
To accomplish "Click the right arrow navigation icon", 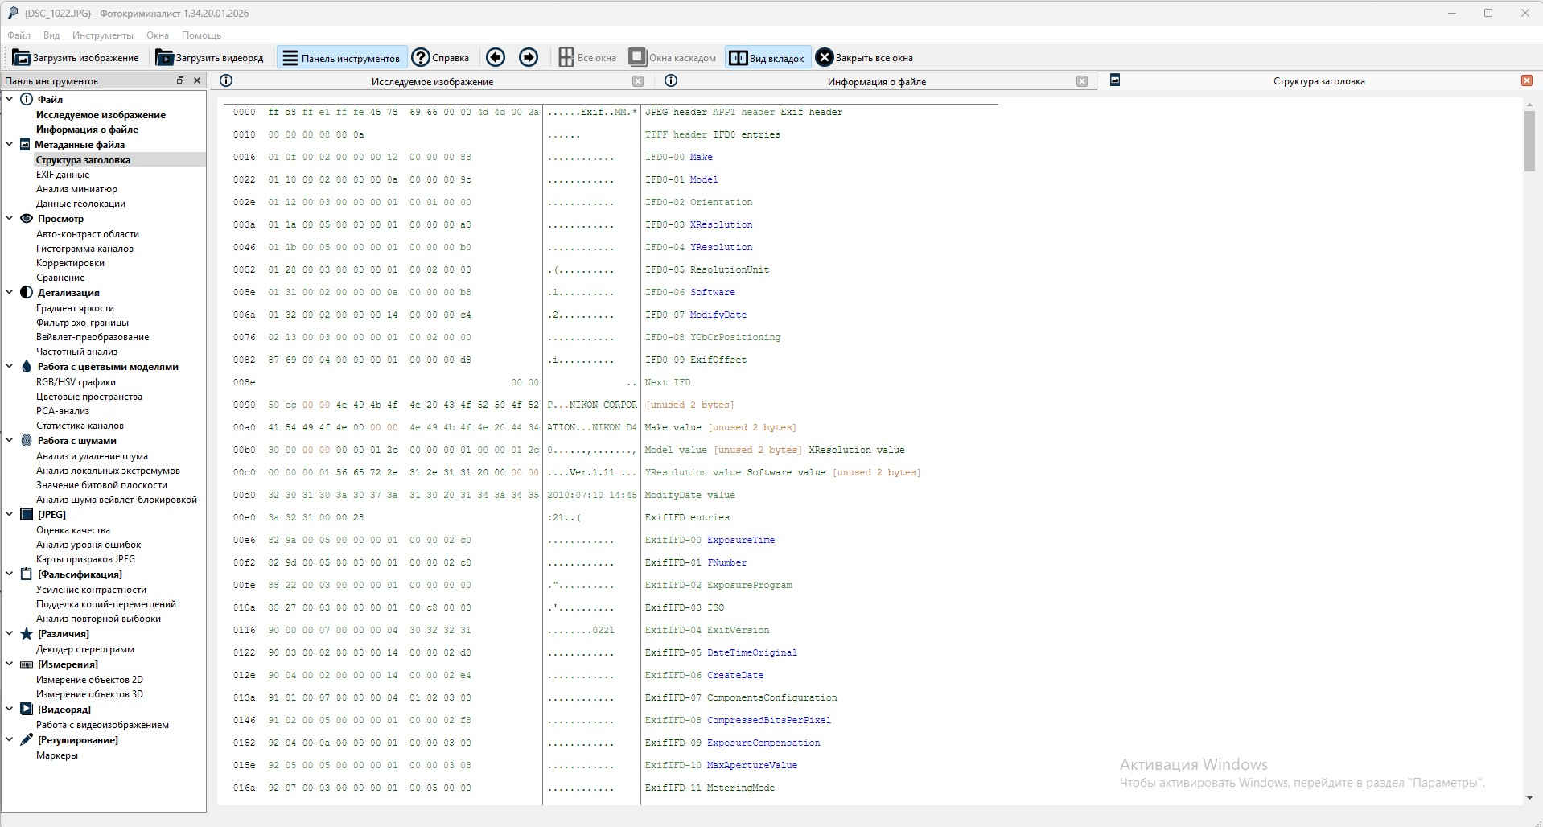I will tap(529, 57).
